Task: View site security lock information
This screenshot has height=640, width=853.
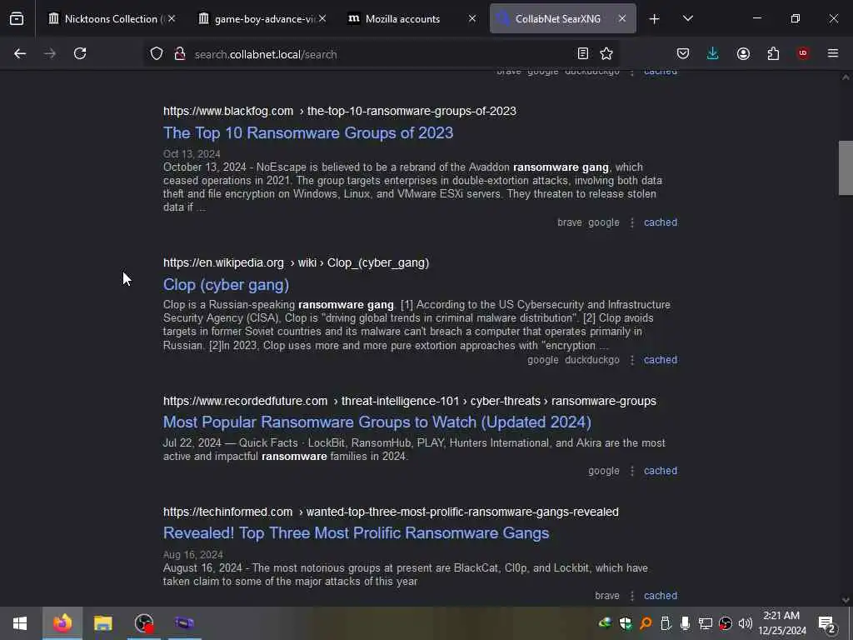Action: point(180,54)
